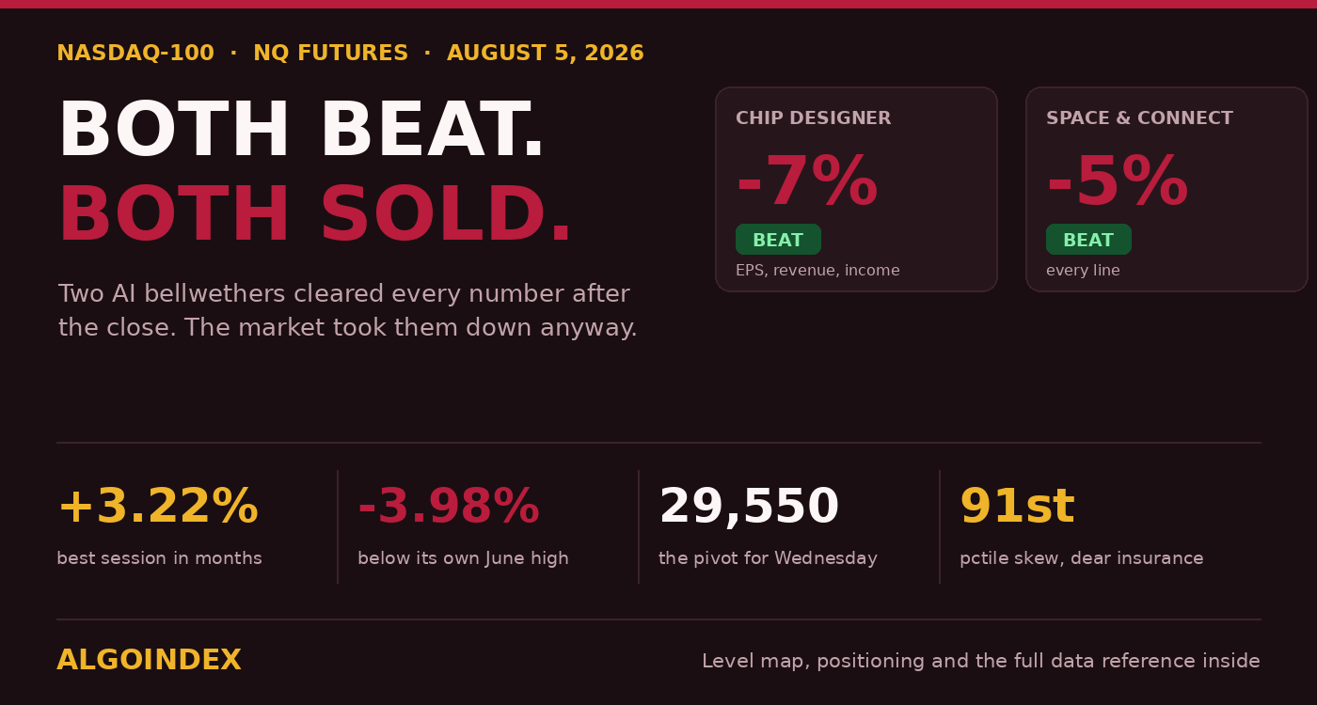1317x705 pixels.
Task: Click the BOTH BEAT. headline
Action: pos(301,132)
